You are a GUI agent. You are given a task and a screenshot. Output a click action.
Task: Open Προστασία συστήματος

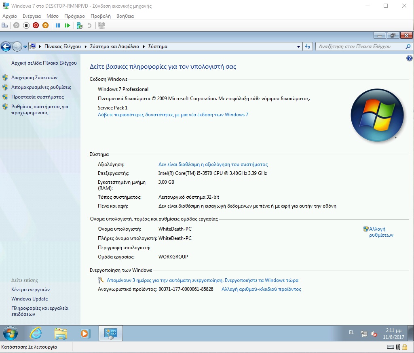point(38,97)
